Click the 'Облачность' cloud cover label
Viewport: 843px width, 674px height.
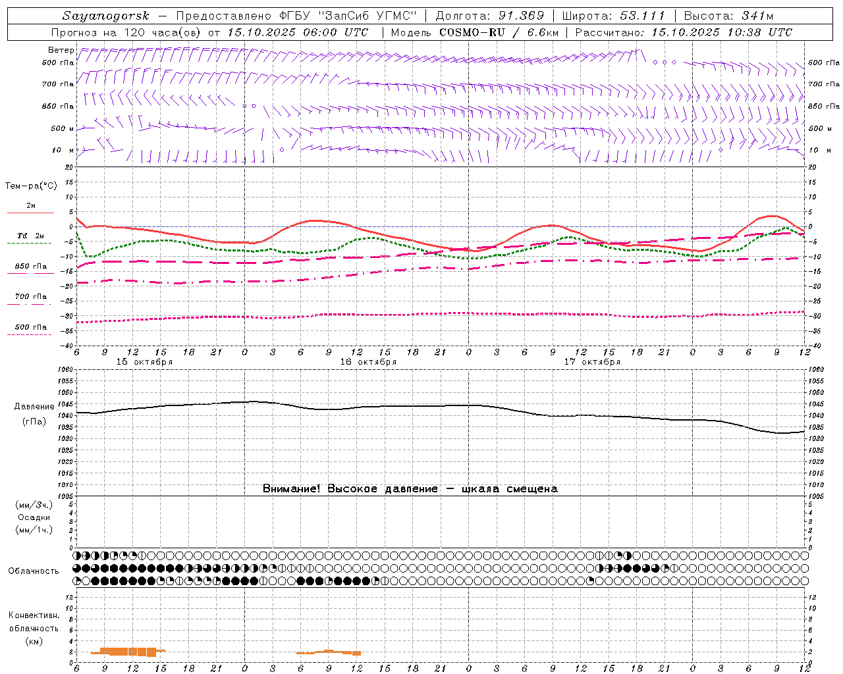pos(34,571)
